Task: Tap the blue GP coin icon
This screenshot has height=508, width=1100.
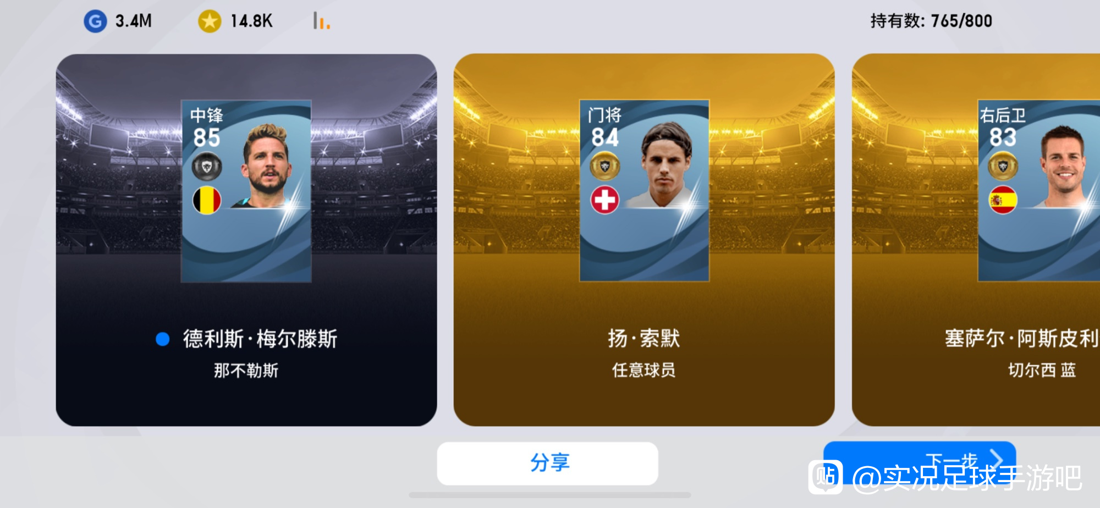Action: [95, 21]
